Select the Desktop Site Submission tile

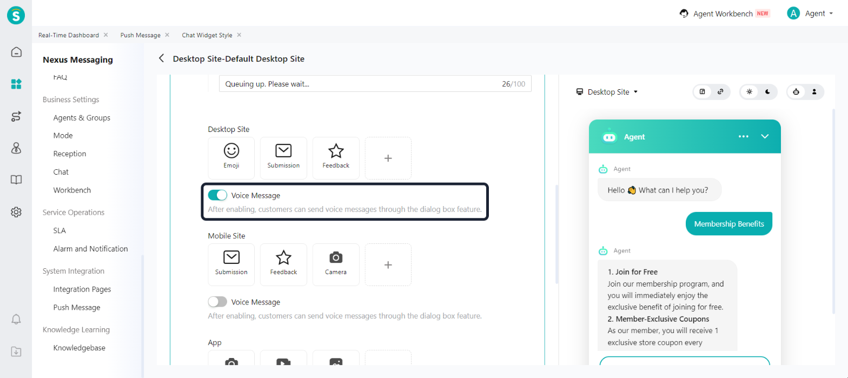283,158
